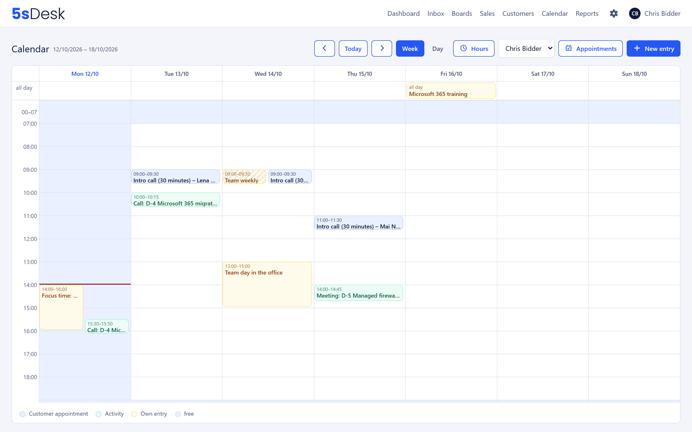The image size is (692, 432).
Task: Open the Chris Bidder calendar dropdown
Action: (x=527, y=48)
